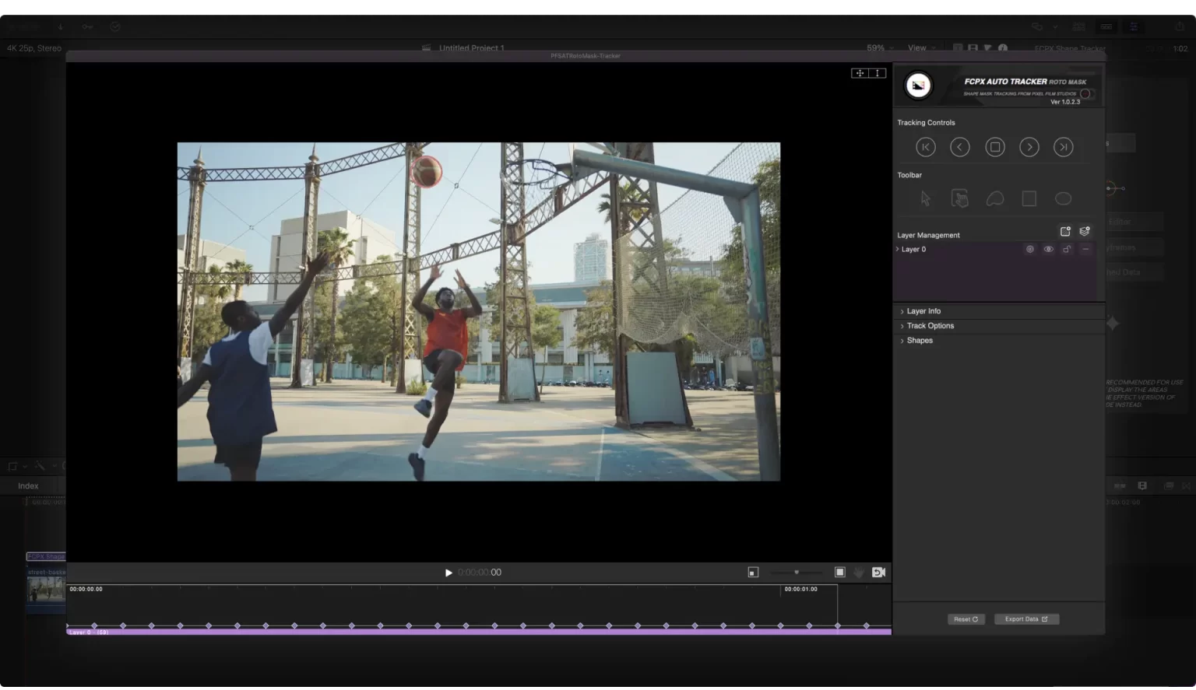Click keyframe under the 00:00:01.00 marker

(781, 626)
